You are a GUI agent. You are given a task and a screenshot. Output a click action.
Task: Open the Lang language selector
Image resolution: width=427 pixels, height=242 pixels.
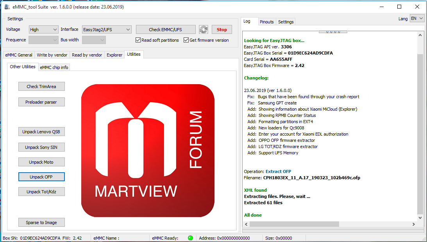click(x=416, y=19)
